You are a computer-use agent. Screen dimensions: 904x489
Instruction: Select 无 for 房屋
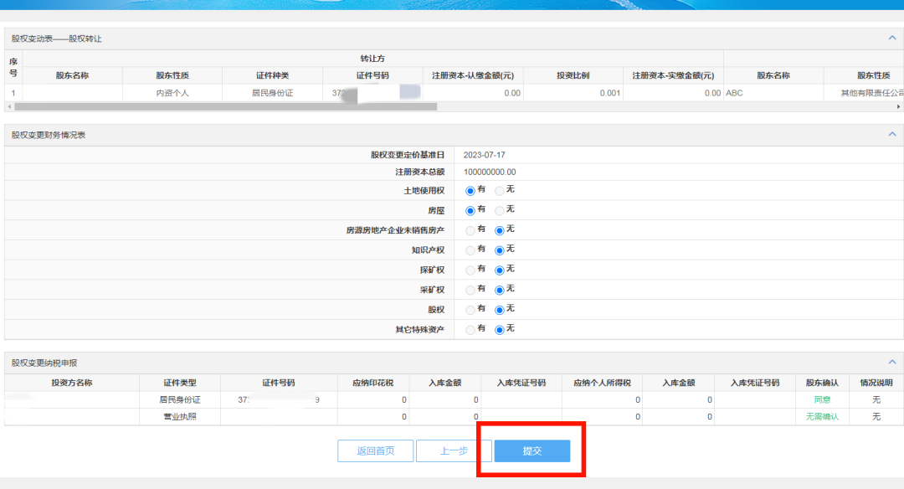pos(500,210)
